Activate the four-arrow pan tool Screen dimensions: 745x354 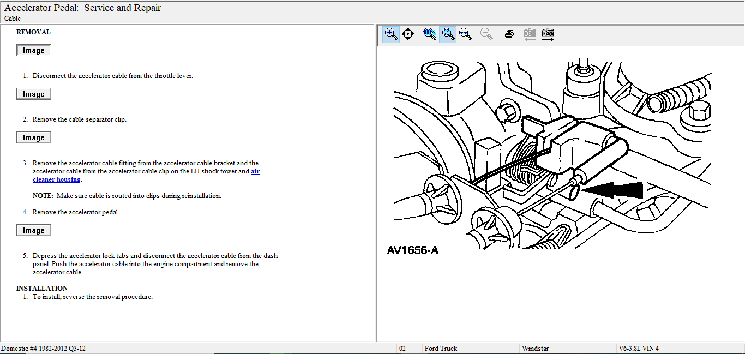pyautogui.click(x=408, y=34)
